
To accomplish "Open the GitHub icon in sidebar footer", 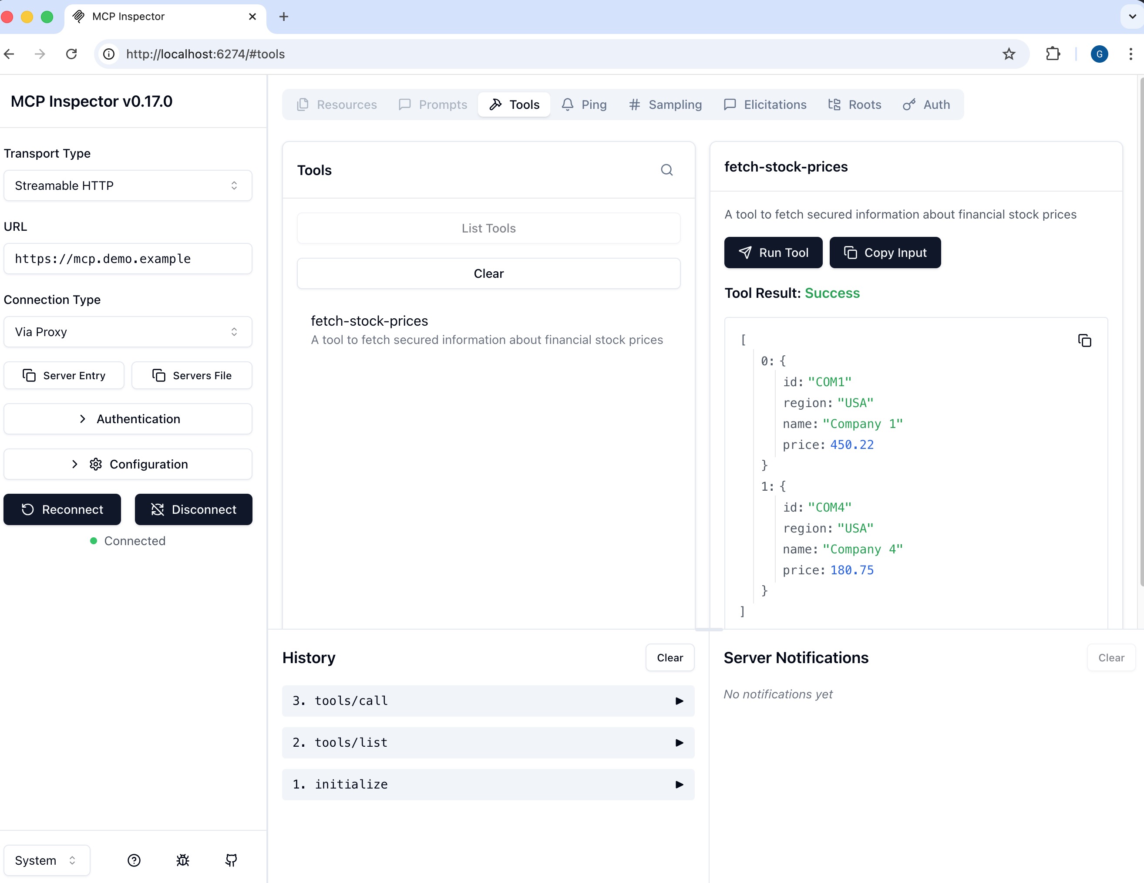I will [231, 860].
